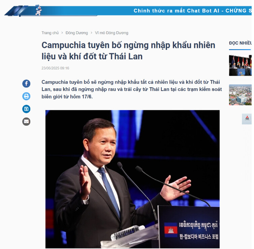Open Đông Dương breadcrumb section
The image size is (254, 249).
(76, 33)
